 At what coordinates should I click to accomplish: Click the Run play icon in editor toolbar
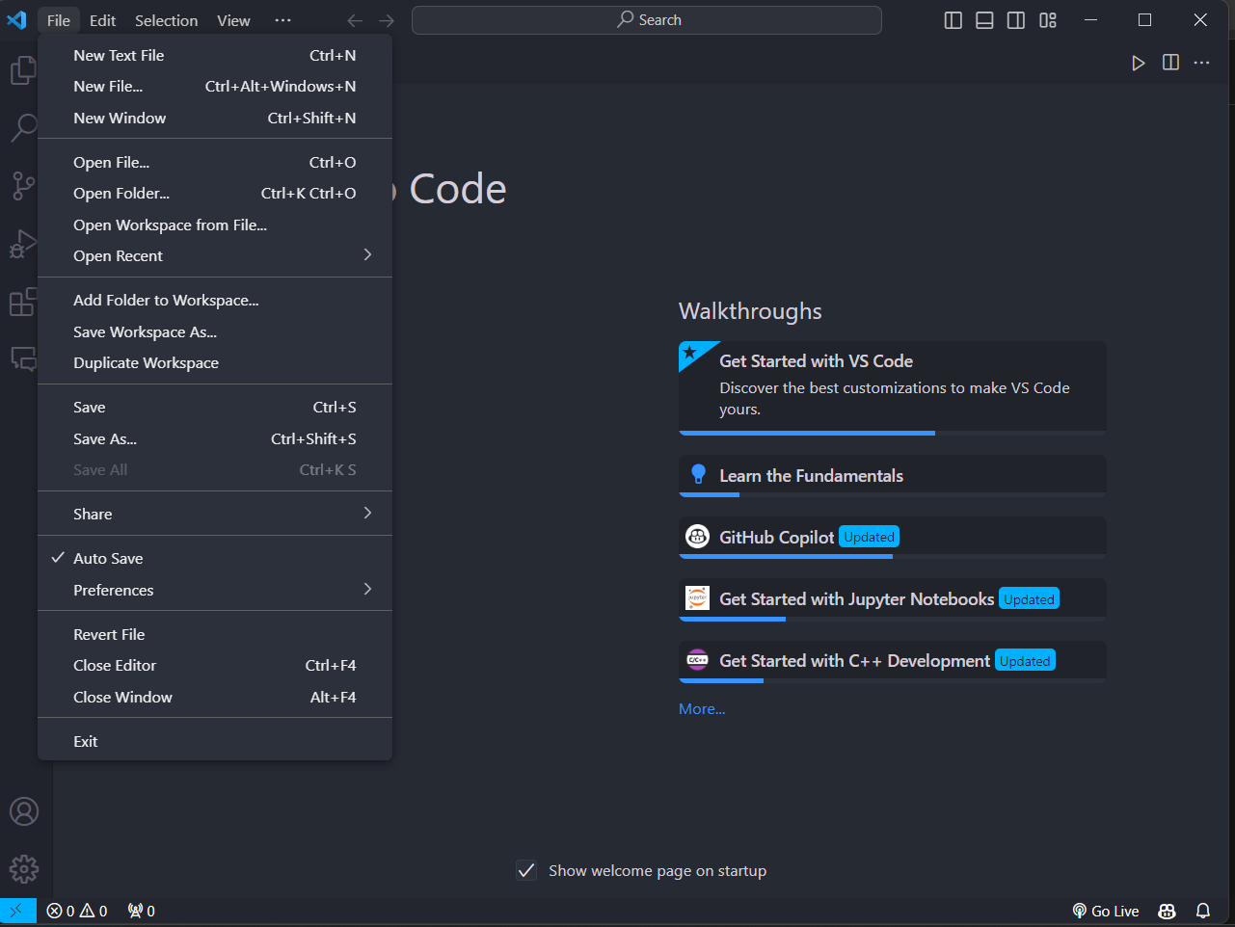tap(1138, 63)
